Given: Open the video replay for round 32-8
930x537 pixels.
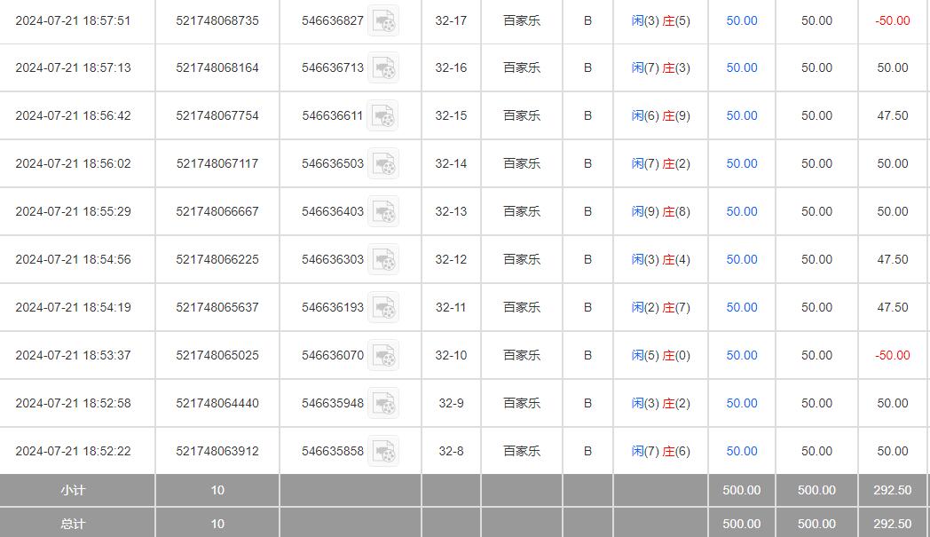Looking at the screenshot, I should (x=382, y=451).
